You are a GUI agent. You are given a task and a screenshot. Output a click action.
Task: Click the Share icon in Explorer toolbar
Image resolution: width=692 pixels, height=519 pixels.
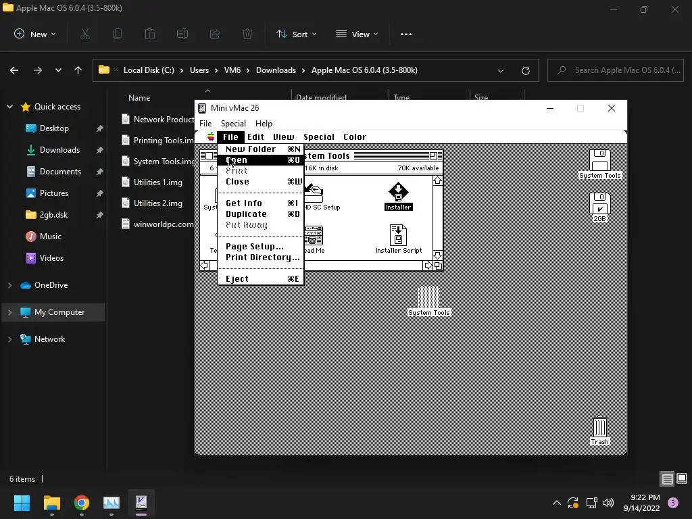pos(215,34)
